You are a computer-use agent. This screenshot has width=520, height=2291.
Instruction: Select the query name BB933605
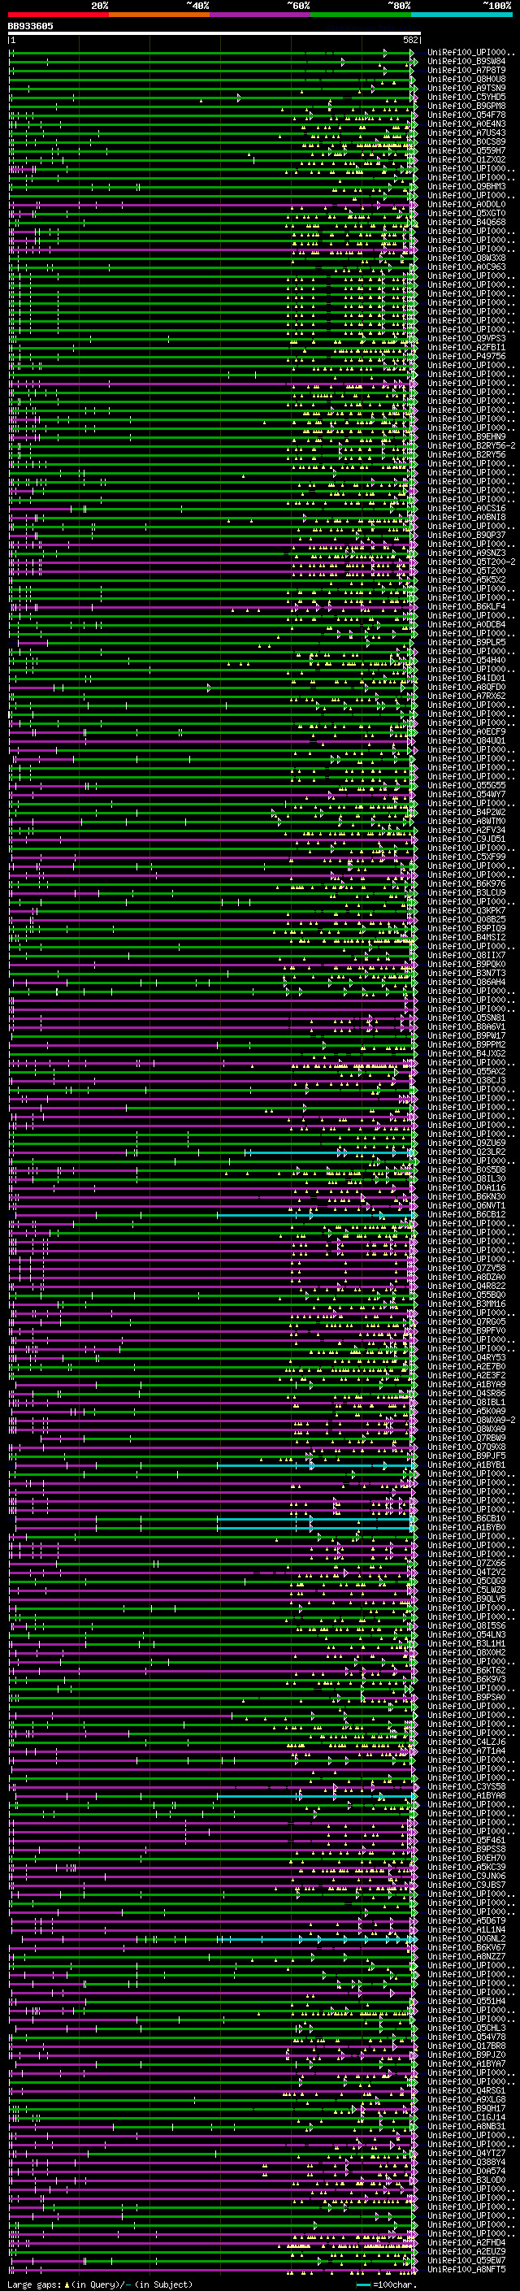click(x=30, y=26)
